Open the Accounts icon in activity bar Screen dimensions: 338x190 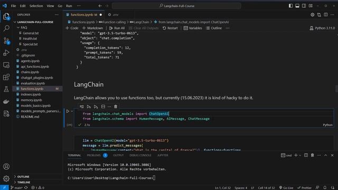(6, 167)
